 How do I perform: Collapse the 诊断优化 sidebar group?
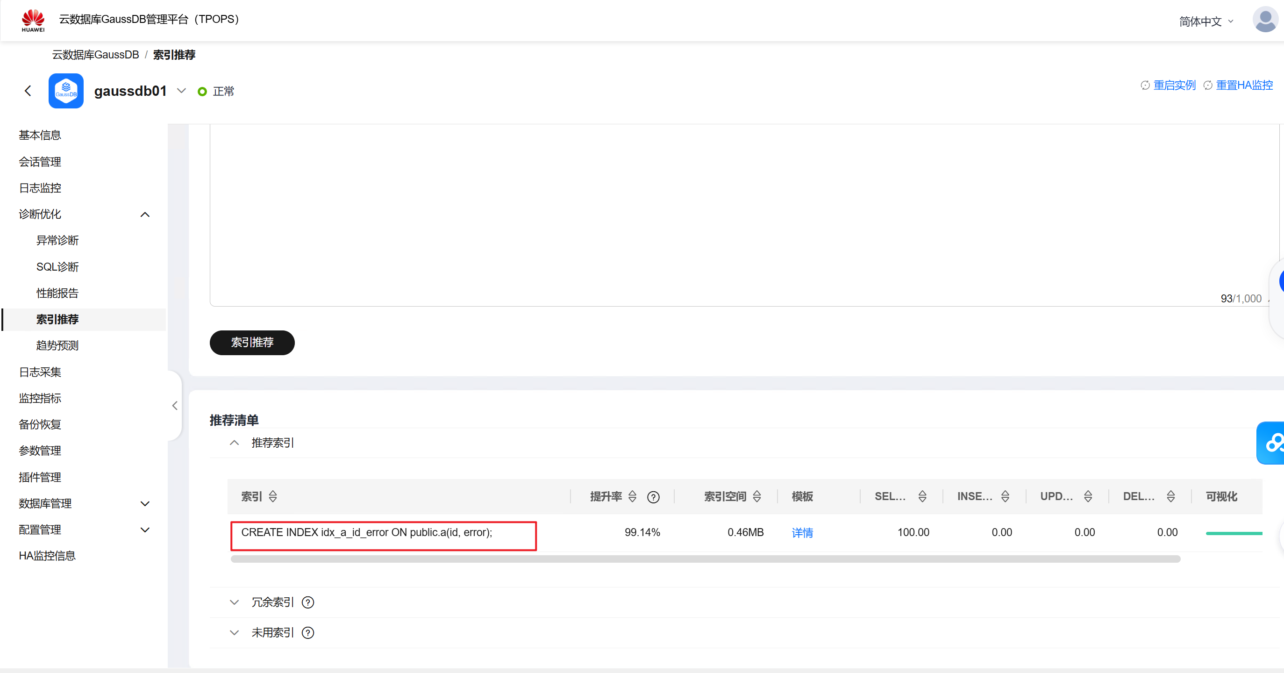(x=144, y=215)
